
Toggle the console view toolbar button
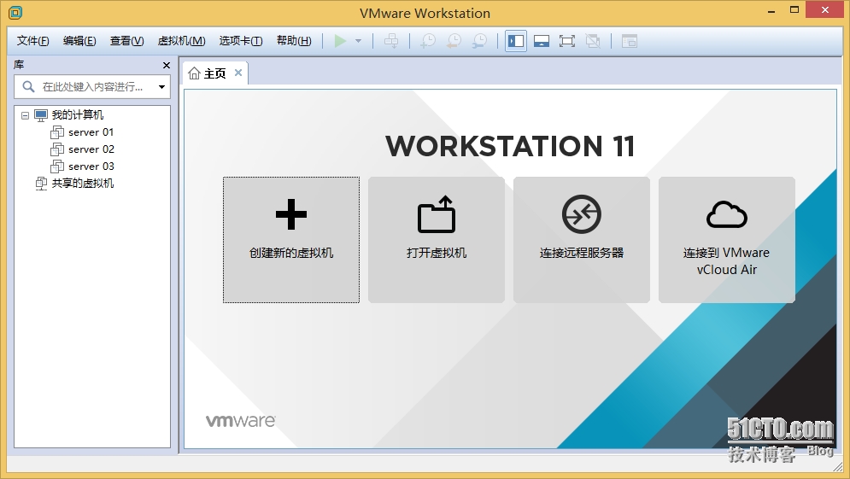click(x=629, y=41)
